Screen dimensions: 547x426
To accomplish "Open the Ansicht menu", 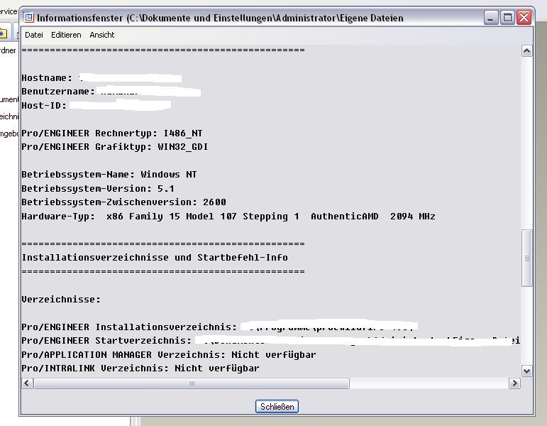I will point(102,35).
